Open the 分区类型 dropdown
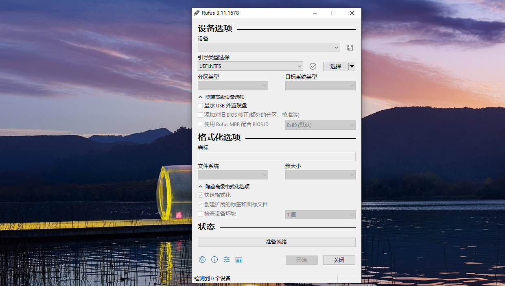Screen dimensions: 505x286 coord(233,86)
